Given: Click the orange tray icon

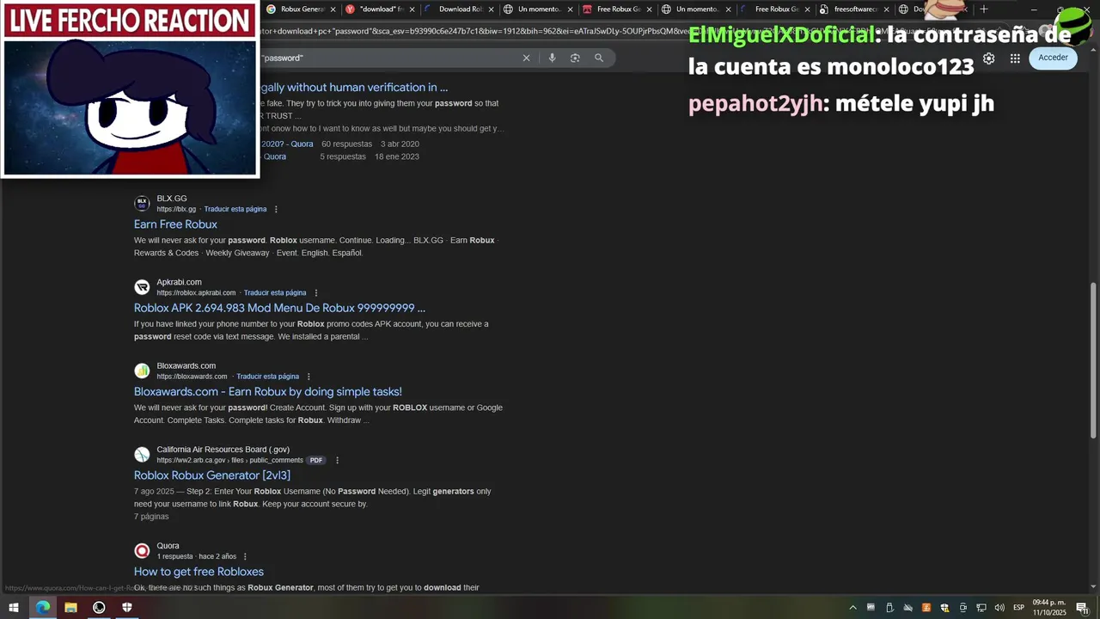Looking at the screenshot, I should 926,608.
